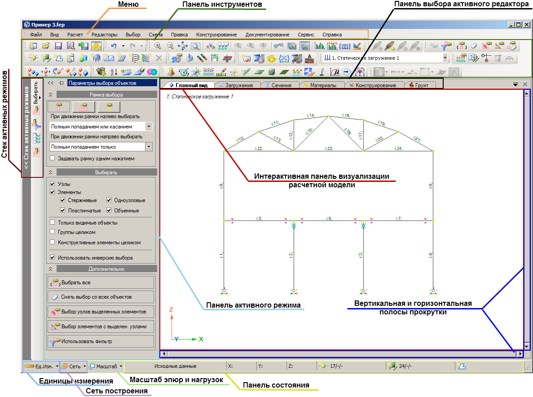Toggle the Объемные checkbox
This screenshot has width=533, height=397.
[109, 210]
